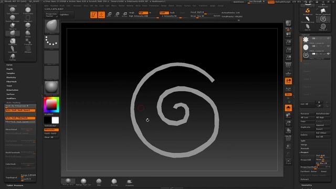
Task: Toggle the Auto Mask Mesh Insert button
Action: 20,110
